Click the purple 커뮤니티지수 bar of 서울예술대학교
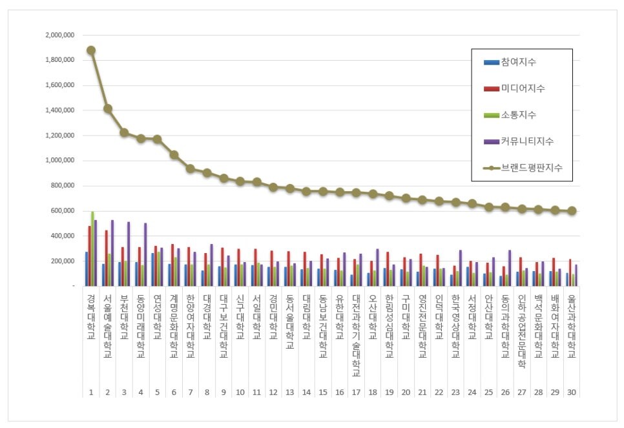The width and height of the screenshot is (624, 428). (x=112, y=253)
